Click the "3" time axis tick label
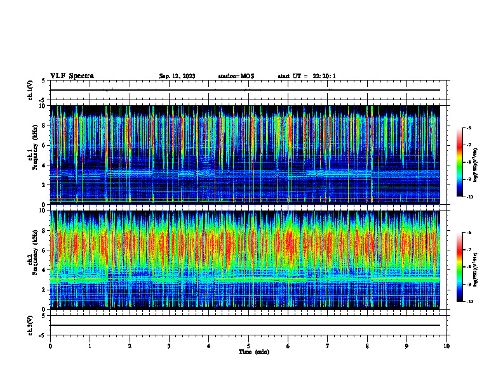This screenshot has width=503, height=388. point(169,346)
